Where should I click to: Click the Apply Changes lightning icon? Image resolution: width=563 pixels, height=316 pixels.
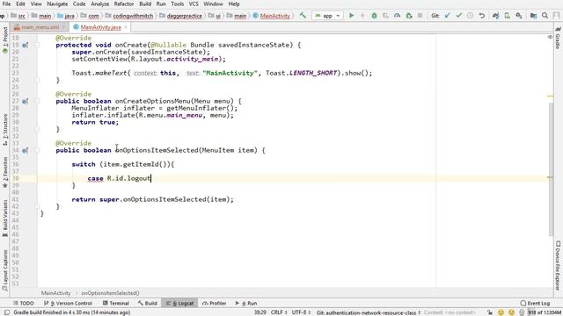coord(362,16)
